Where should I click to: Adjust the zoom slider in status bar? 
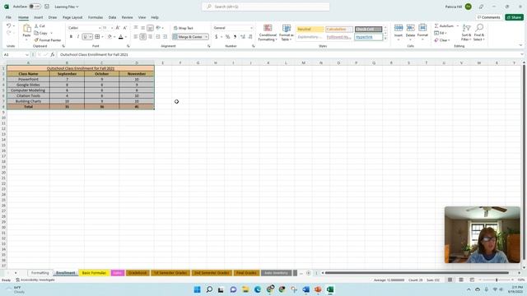click(497, 280)
